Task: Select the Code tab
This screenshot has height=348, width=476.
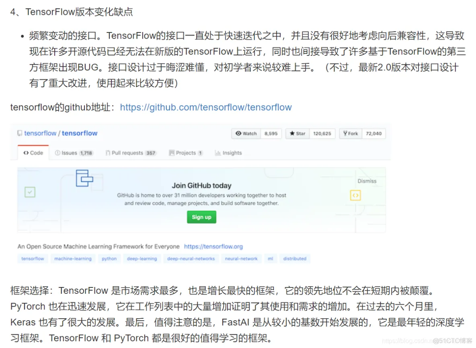Action: pos(33,153)
